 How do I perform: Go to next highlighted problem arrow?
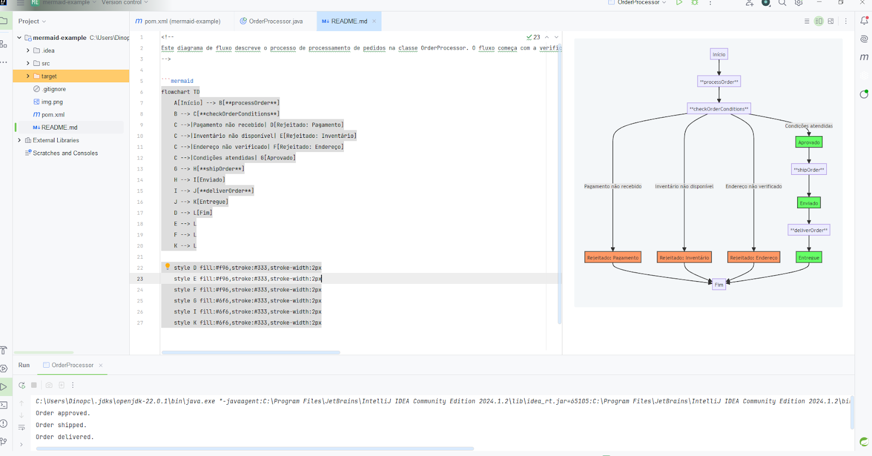pyautogui.click(x=556, y=37)
